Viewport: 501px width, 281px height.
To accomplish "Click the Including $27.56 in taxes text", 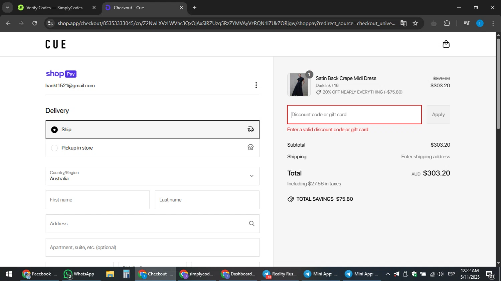I will [x=314, y=184].
